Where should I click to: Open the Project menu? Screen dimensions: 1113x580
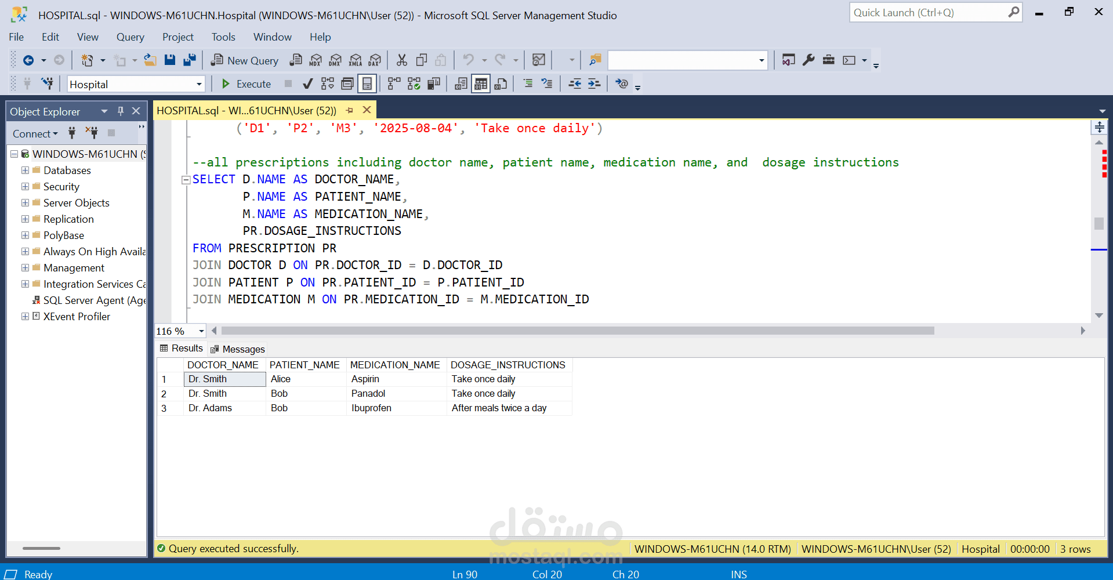[178, 37]
